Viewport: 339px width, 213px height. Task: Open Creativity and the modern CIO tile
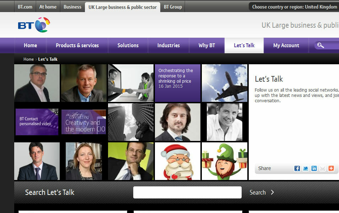(x=84, y=122)
